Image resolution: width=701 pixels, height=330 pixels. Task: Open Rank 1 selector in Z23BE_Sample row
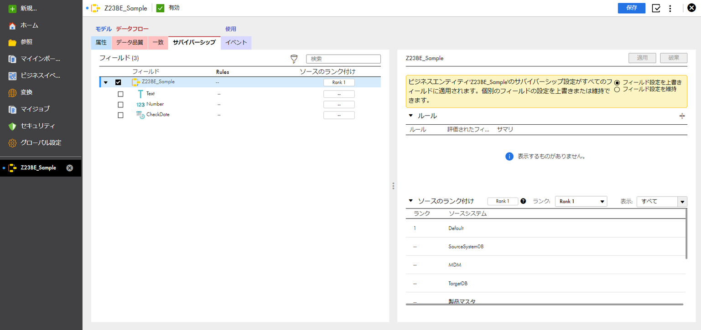[x=339, y=82]
